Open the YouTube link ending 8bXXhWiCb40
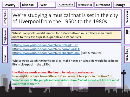Viewport: 130px width, 97px height. pyautogui.click(x=46, y=53)
